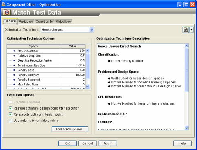The height and width of the screenshot is (150, 197).
Task: Switch to the Variables tab
Action: point(26,22)
